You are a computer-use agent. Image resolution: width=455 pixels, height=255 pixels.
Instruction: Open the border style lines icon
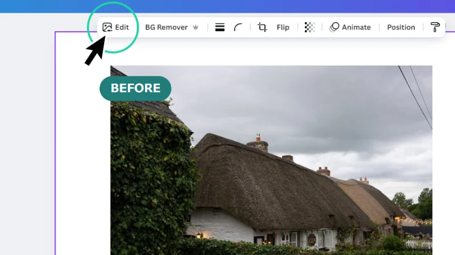click(x=220, y=27)
